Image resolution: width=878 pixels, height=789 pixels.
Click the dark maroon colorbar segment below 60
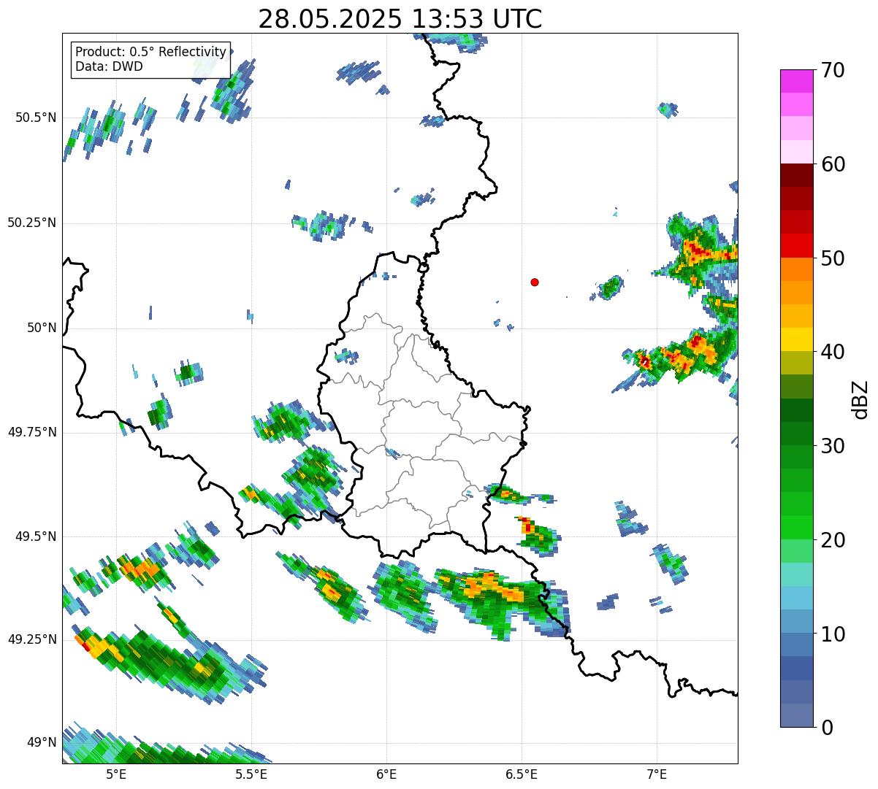(797, 176)
